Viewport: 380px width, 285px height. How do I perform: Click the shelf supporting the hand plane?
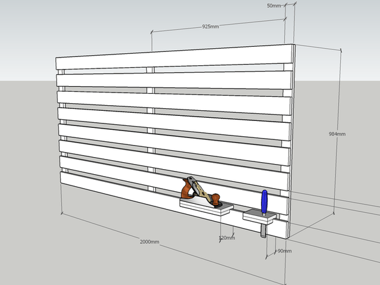pyautogui.click(x=204, y=208)
